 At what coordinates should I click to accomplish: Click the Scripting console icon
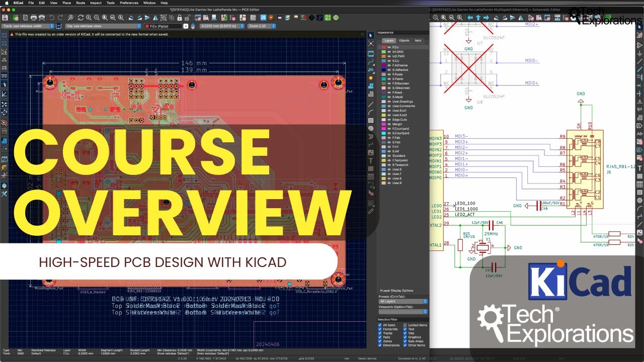tap(253, 17)
